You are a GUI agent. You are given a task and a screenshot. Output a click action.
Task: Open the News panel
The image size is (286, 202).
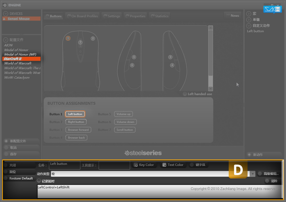[x=233, y=16]
